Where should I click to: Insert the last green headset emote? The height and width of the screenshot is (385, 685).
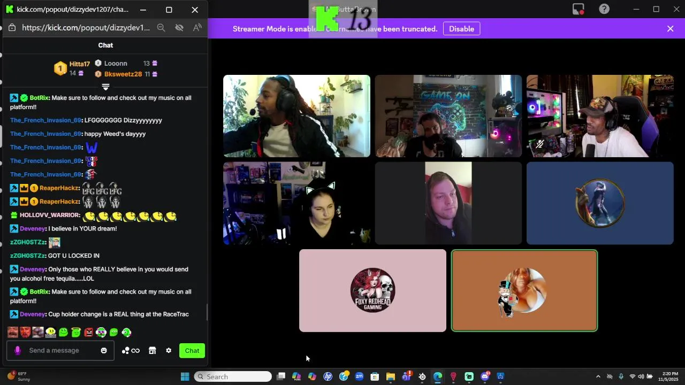tap(126, 333)
